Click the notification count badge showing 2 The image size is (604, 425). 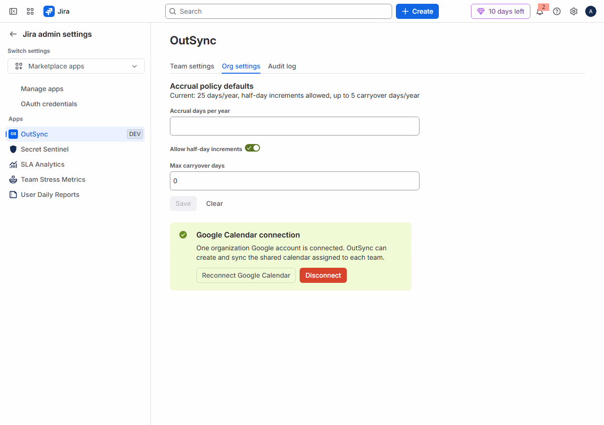tap(544, 7)
